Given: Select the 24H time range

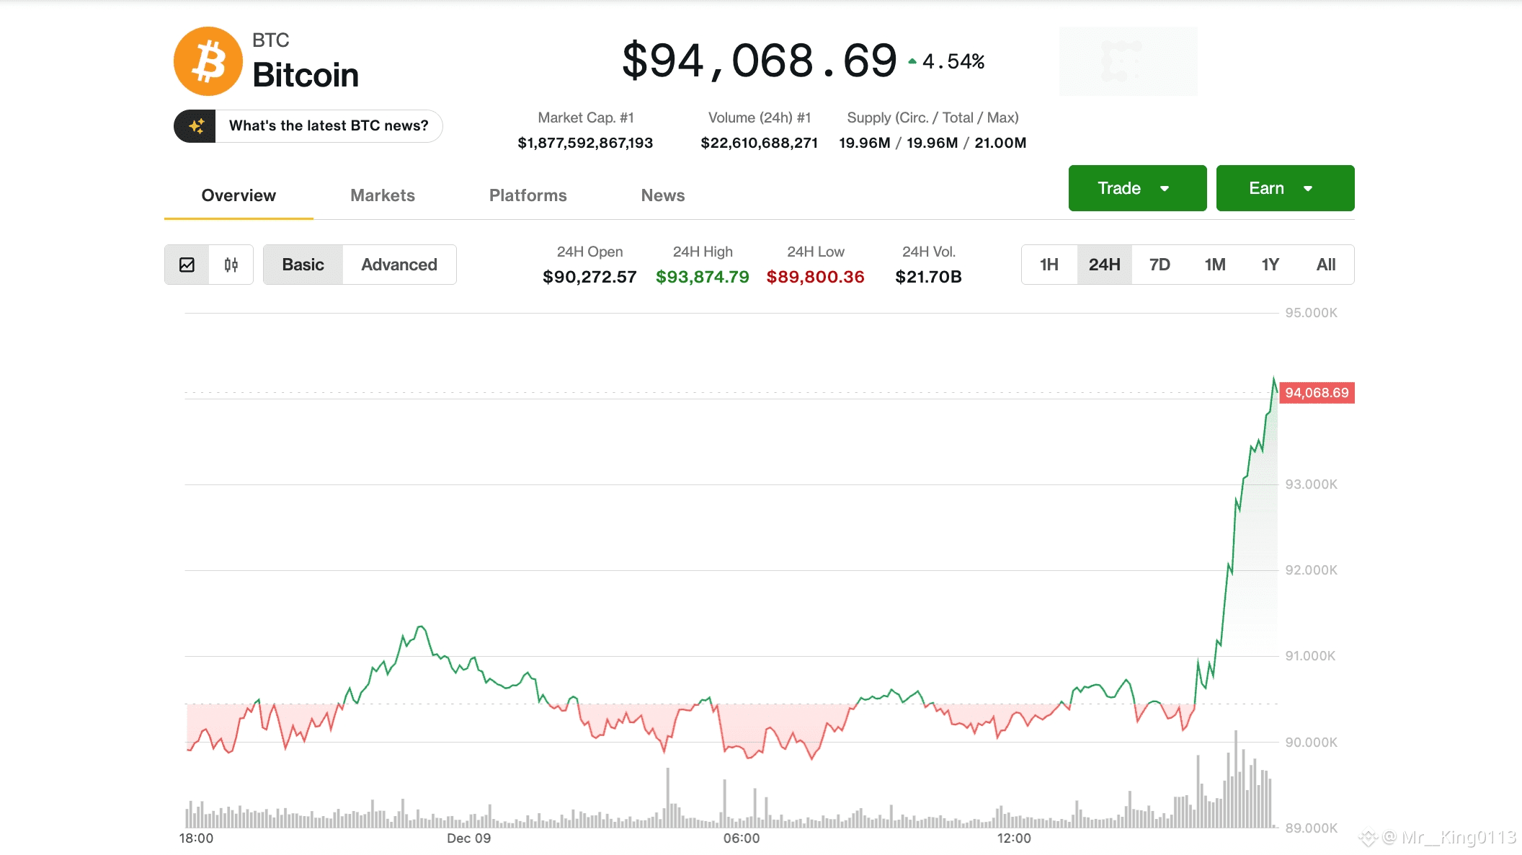Looking at the screenshot, I should (x=1104, y=265).
